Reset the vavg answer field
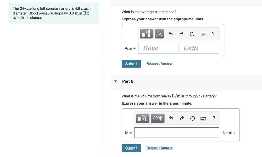 click(192, 34)
